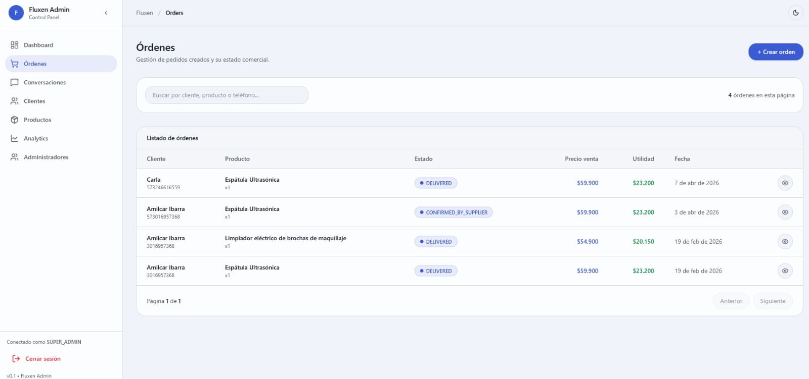809x379 pixels.
Task: Open the Dashboard menu item
Action: (x=61, y=45)
